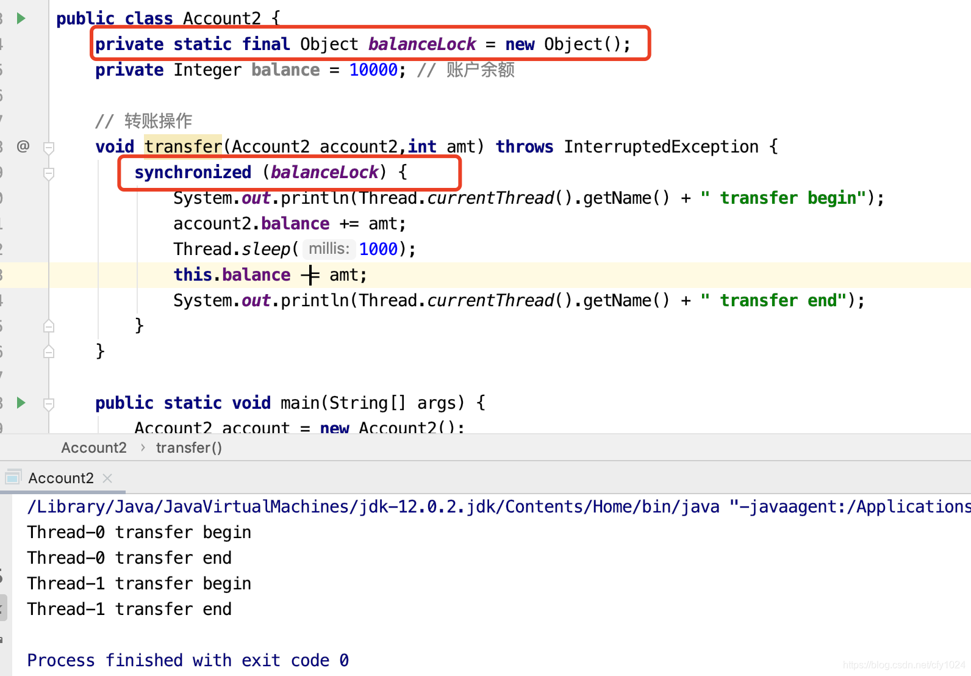Close the Account2 run tab
The height and width of the screenshot is (676, 971).
point(107,478)
